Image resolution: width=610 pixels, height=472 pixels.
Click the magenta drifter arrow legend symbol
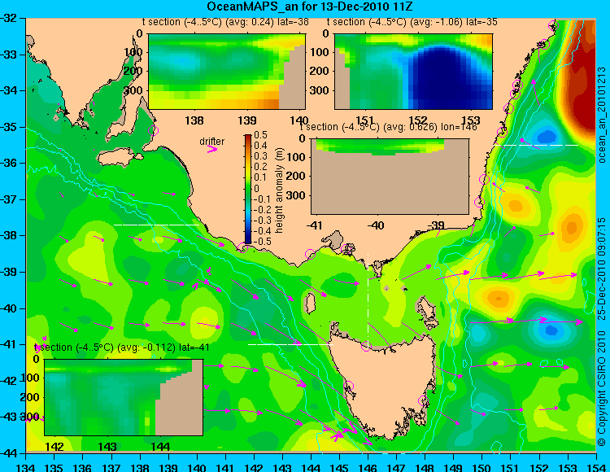212,149
